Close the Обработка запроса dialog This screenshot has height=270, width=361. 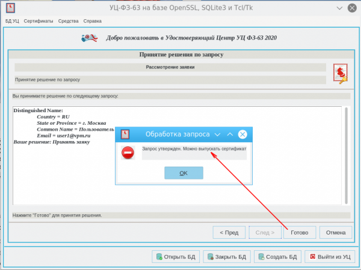[x=242, y=134]
